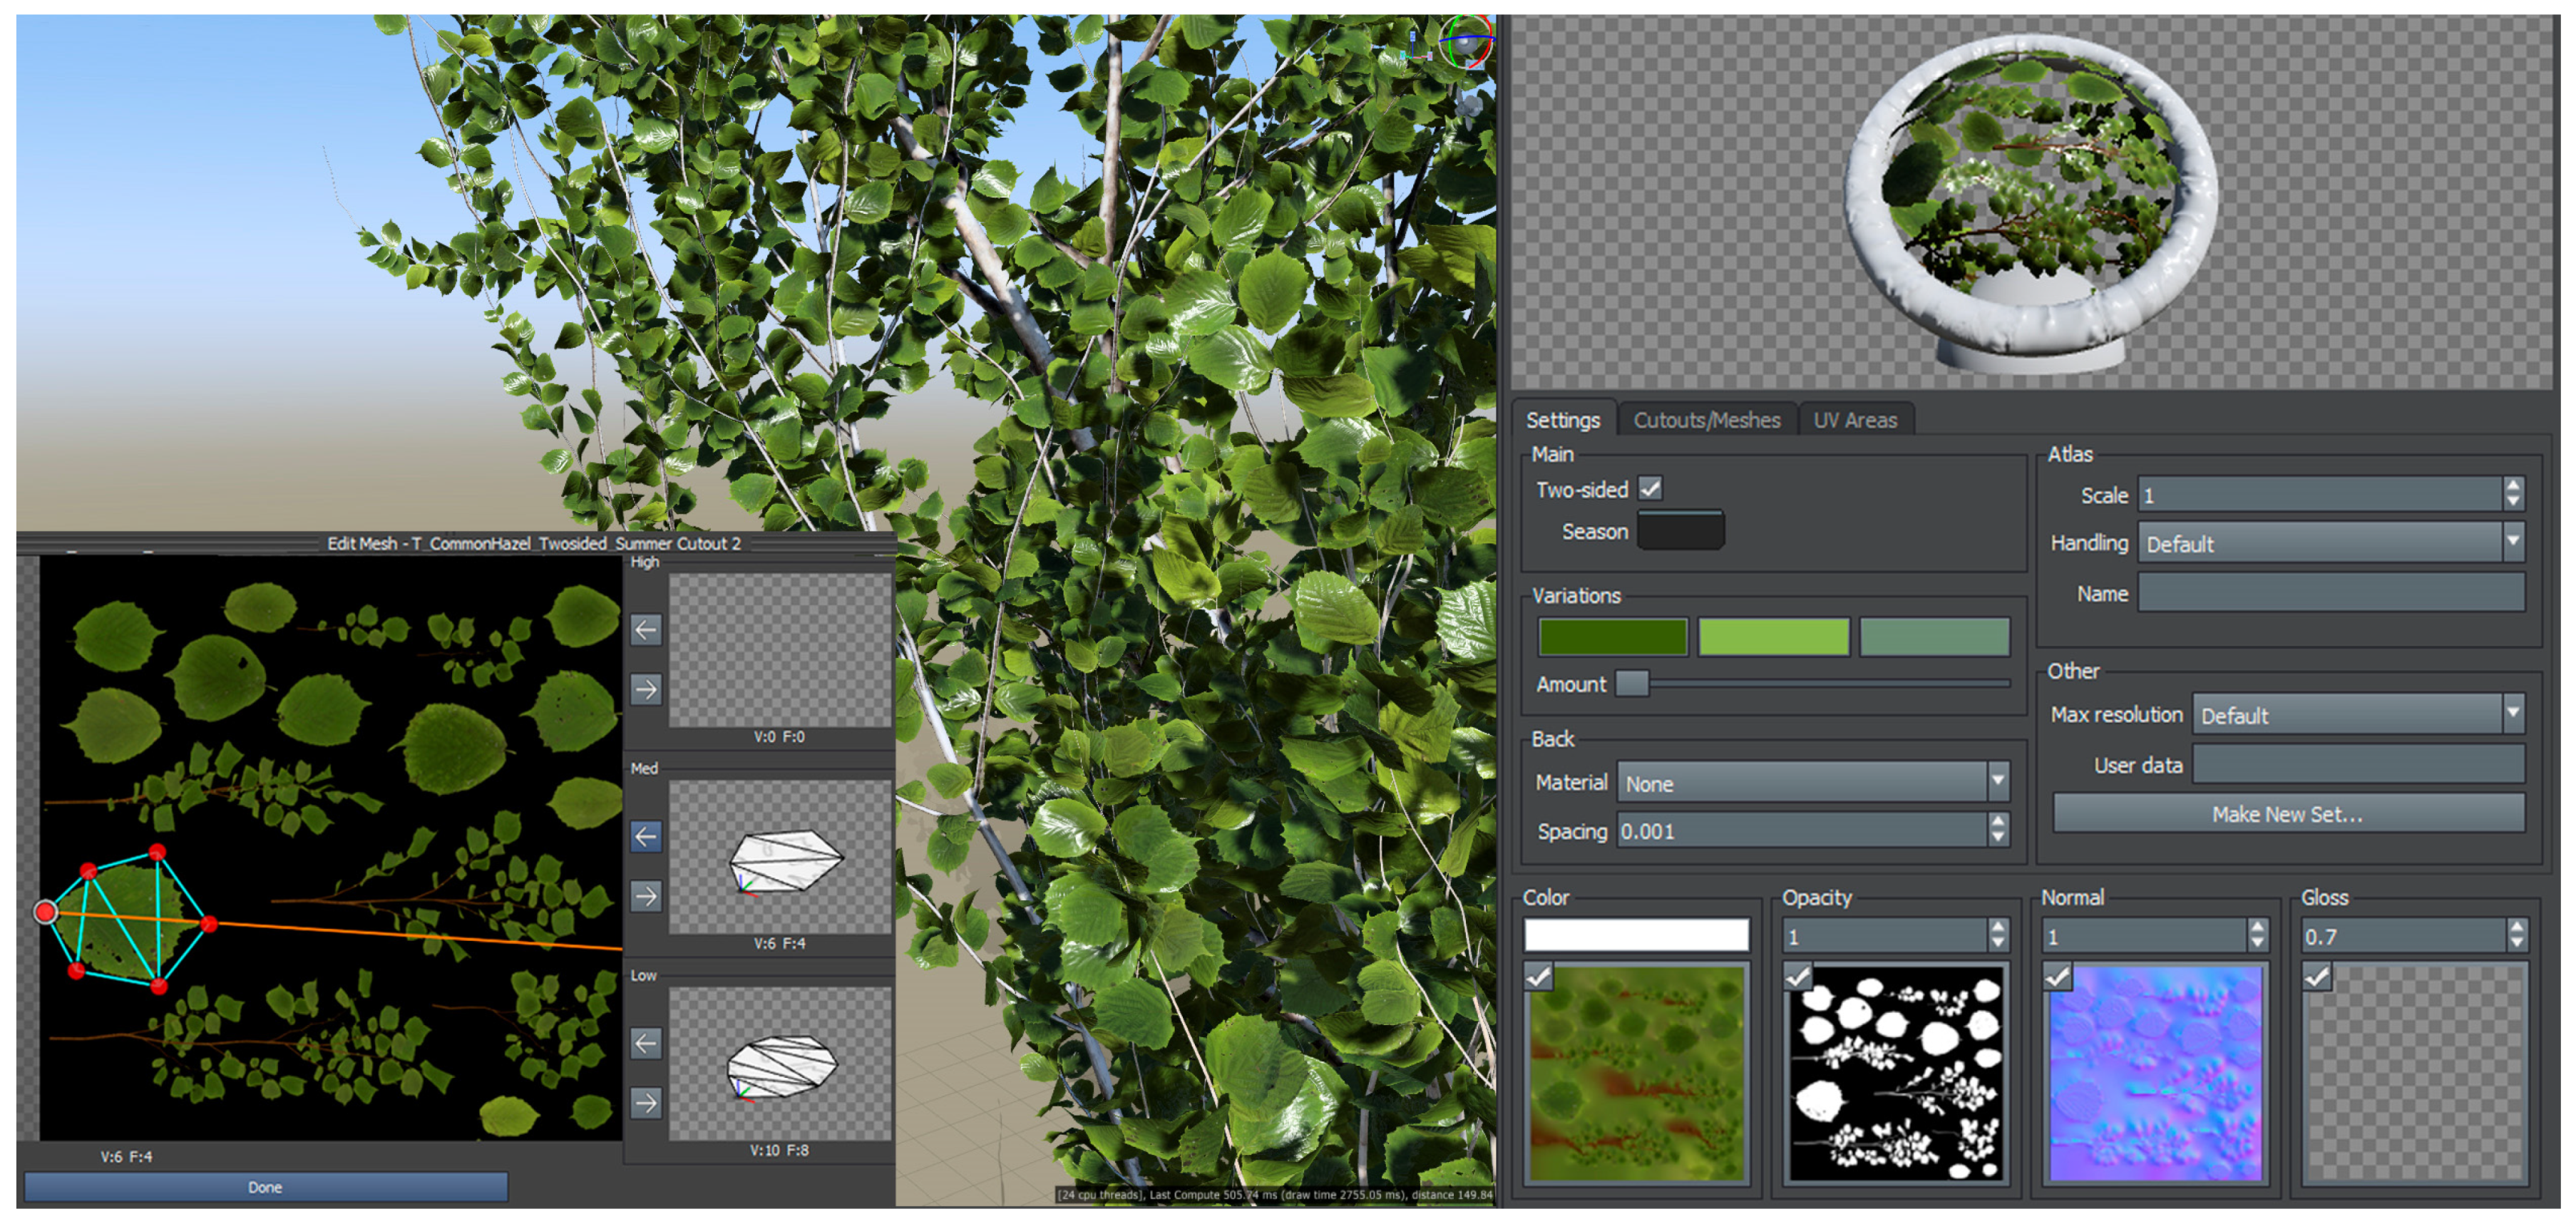Click the Season button
The height and width of the screenshot is (1219, 2576).
point(1680,531)
